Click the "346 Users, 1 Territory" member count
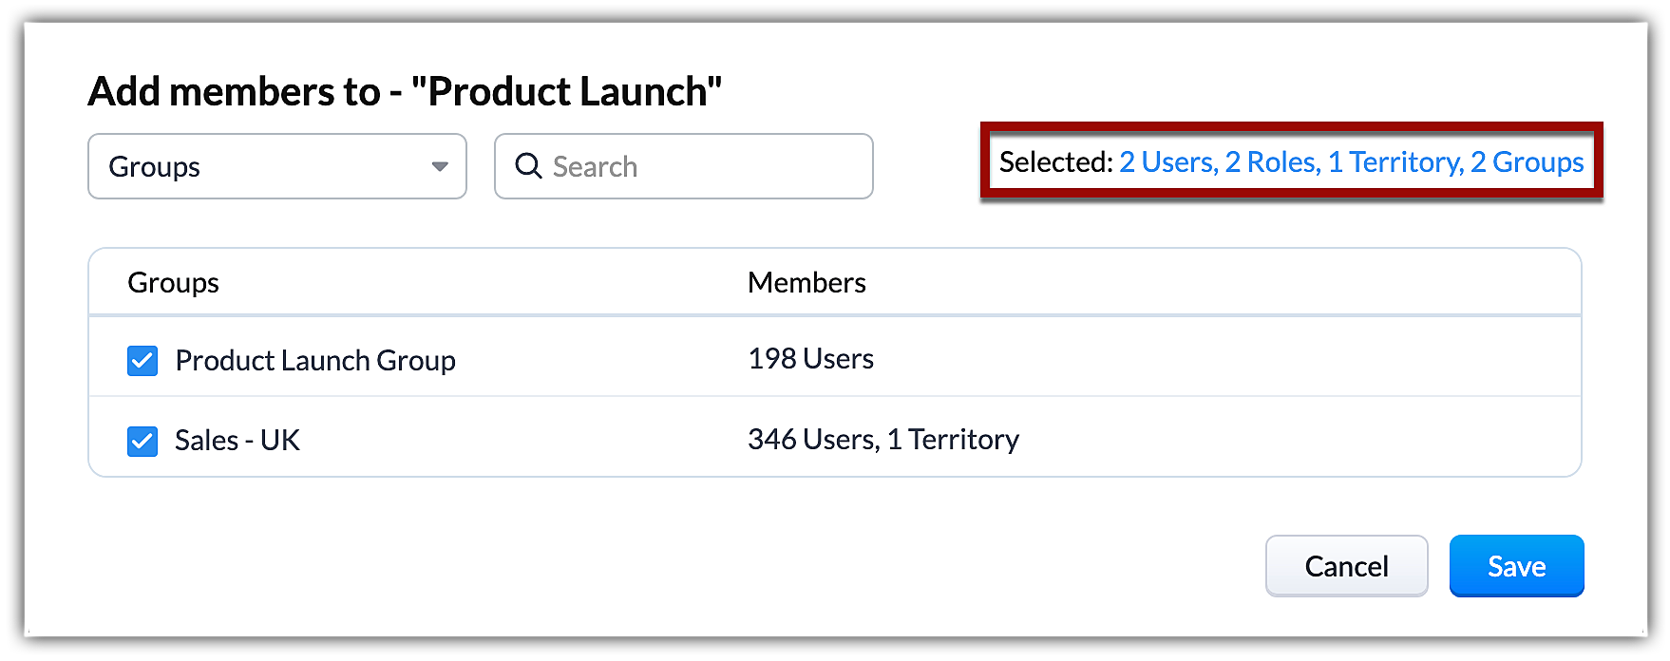The width and height of the screenshot is (1670, 661). (882, 440)
